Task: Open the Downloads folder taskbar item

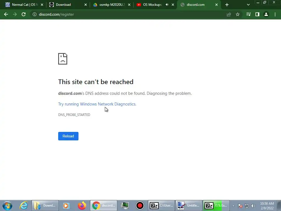Action: tap(45, 206)
